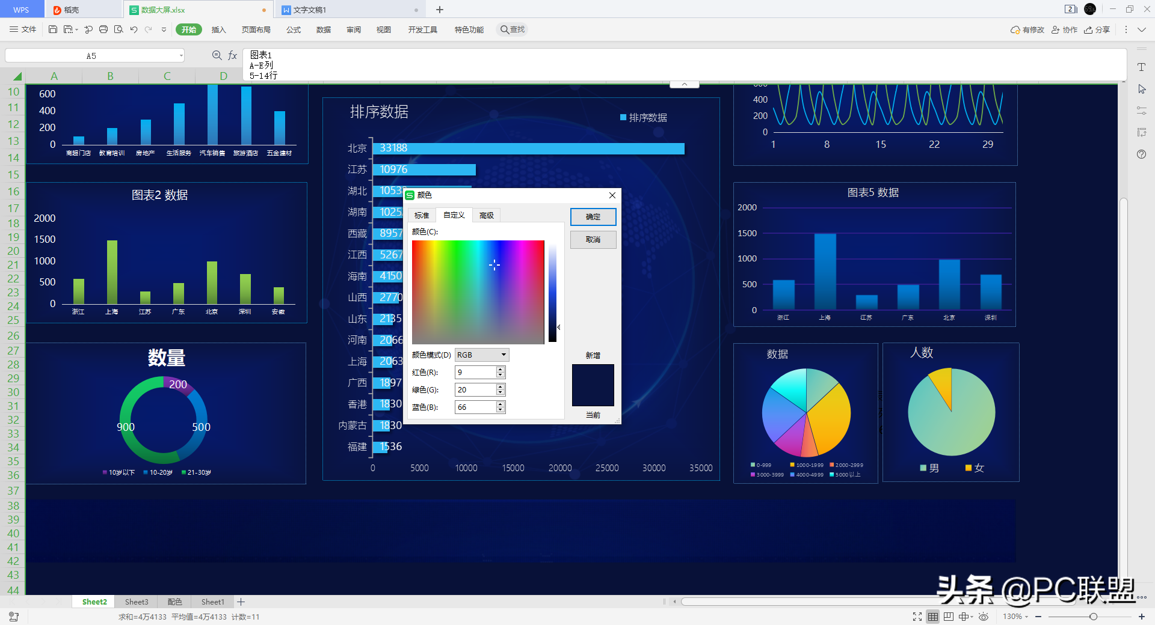Collapse the ribbon with the chevron arrow
Screen dimensions: 1155x625
coord(1141,29)
